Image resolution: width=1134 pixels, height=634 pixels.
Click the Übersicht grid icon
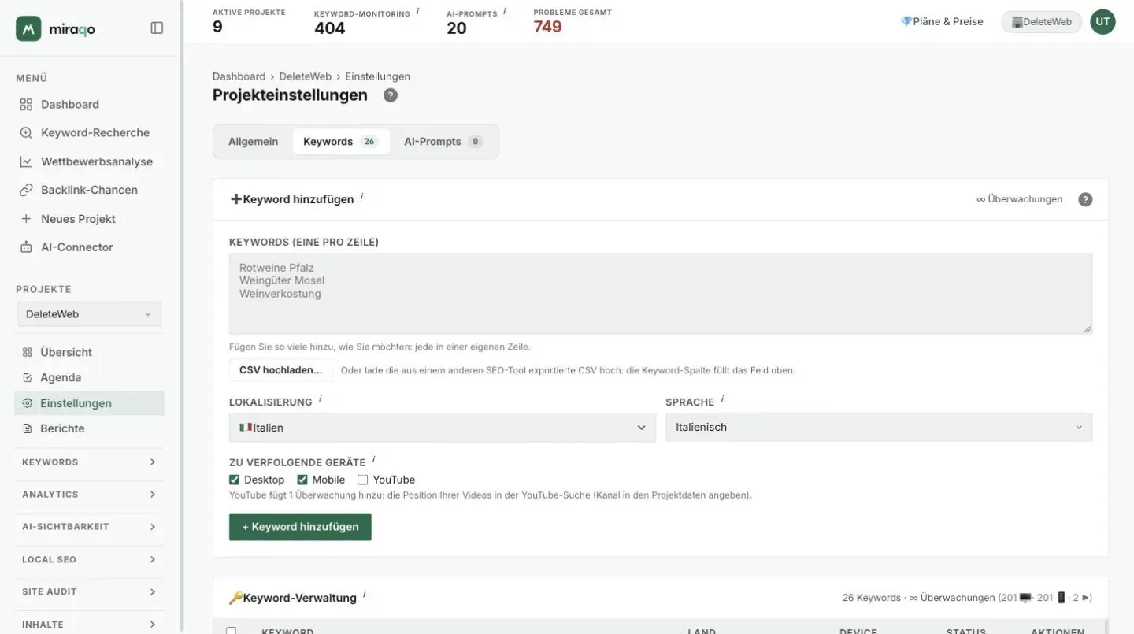28,352
